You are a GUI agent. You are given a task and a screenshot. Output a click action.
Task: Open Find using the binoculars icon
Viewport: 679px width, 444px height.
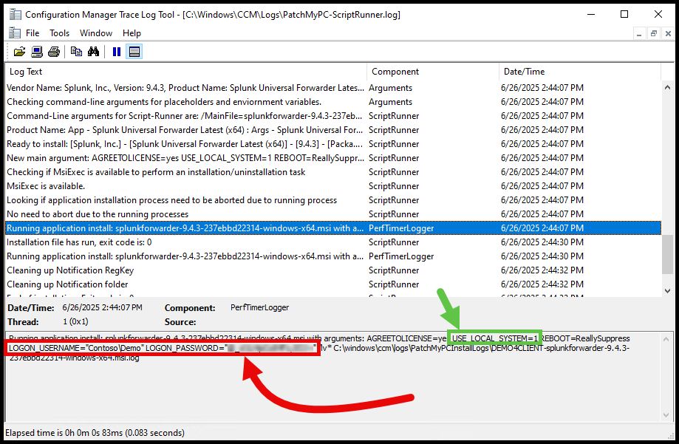pyautogui.click(x=94, y=51)
